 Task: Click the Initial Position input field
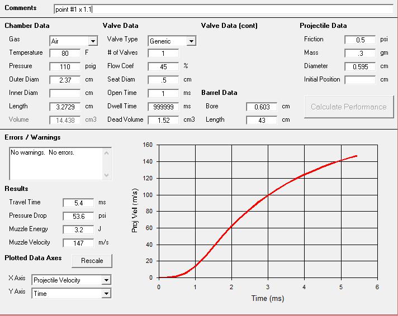coord(359,80)
